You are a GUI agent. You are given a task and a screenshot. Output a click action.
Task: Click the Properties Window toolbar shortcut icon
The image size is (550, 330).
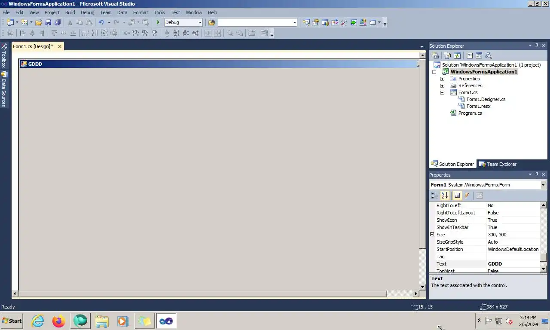coord(316,22)
